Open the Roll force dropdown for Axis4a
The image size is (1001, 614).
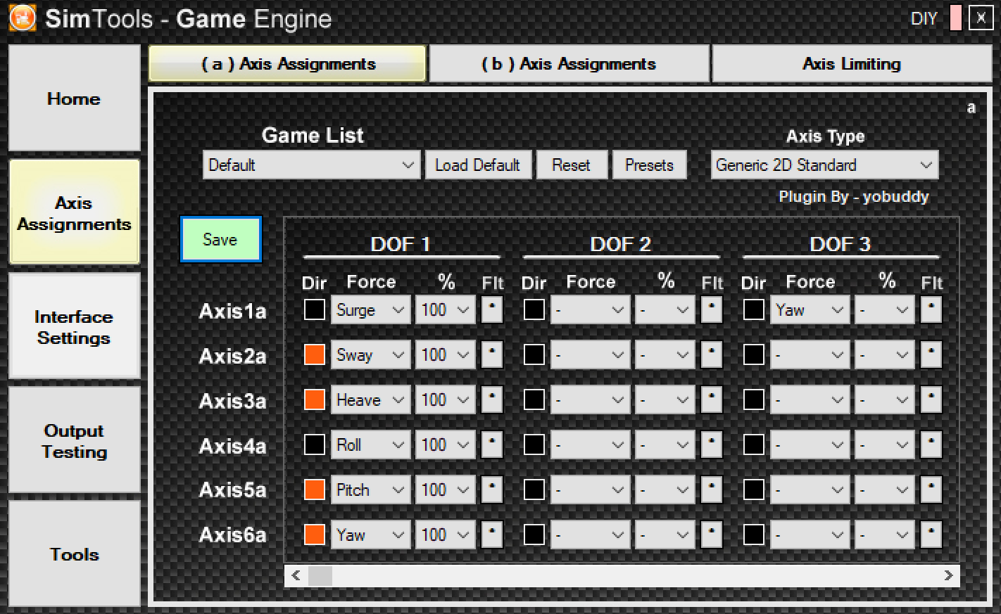(x=370, y=444)
